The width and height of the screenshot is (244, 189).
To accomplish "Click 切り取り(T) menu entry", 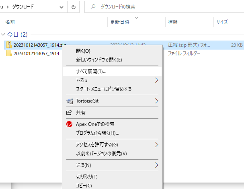I will pos(87,177).
